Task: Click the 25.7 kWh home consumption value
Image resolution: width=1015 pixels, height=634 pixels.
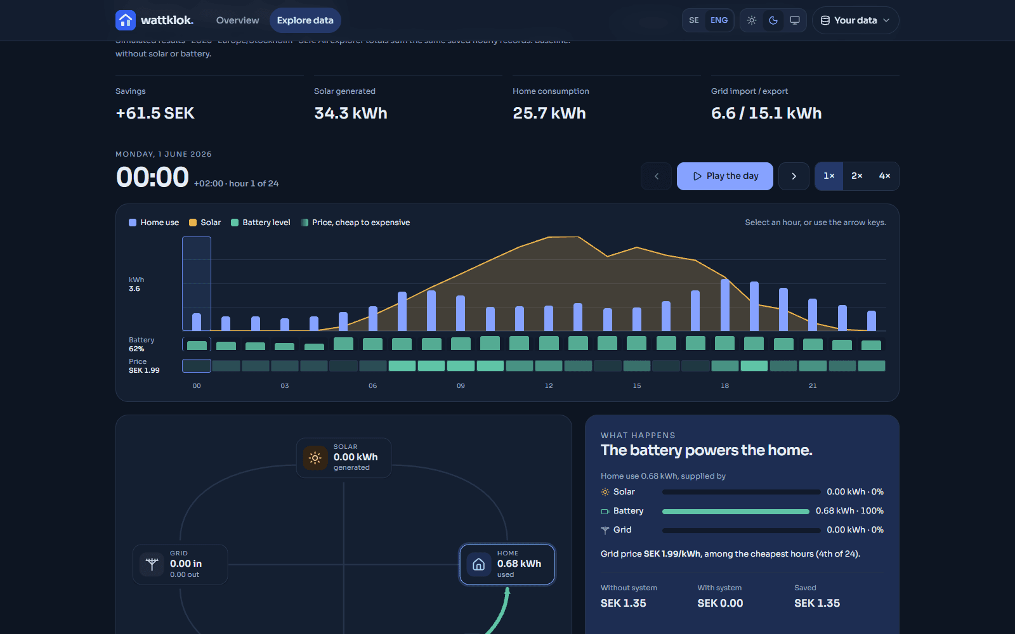Action: click(x=549, y=113)
